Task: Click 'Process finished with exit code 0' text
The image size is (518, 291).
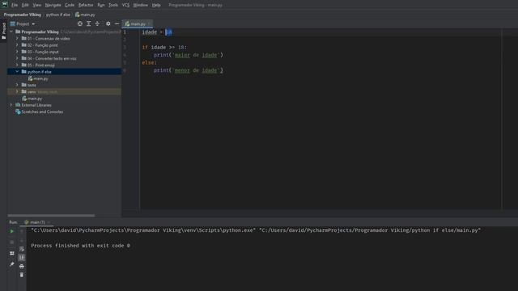Action: 80,246
